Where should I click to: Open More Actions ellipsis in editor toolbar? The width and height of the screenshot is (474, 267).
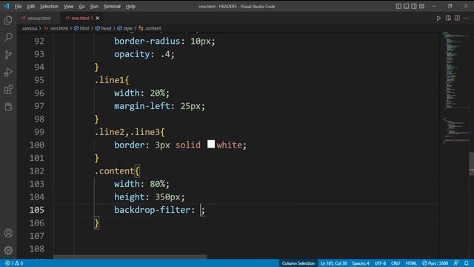(x=466, y=18)
